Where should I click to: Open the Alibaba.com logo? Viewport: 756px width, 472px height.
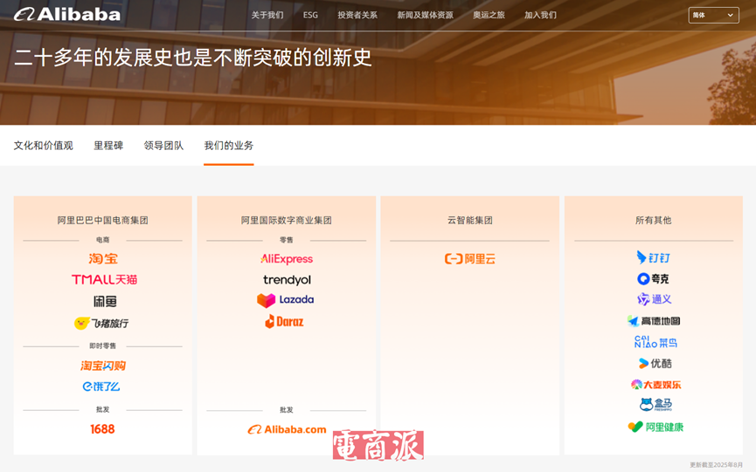[x=287, y=429]
